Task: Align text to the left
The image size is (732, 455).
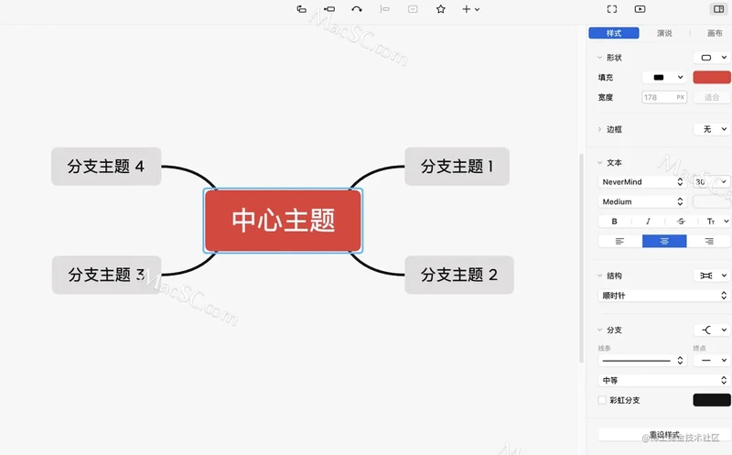Action: pos(620,241)
